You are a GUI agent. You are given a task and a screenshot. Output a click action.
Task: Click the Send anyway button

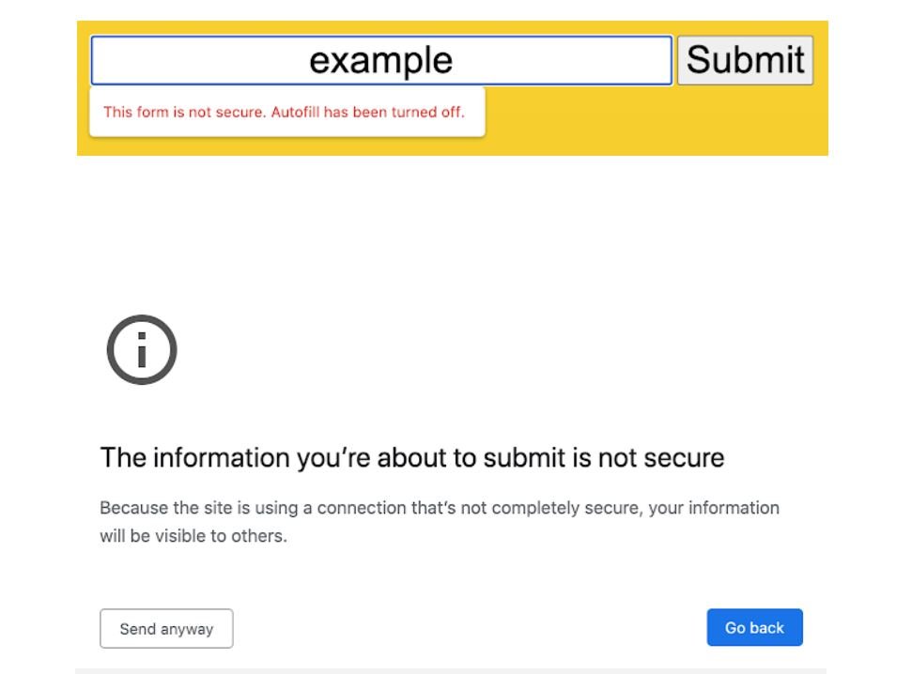click(166, 629)
